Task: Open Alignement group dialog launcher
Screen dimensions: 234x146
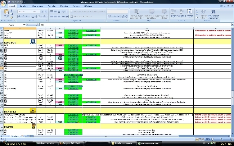Action: coord(105,20)
